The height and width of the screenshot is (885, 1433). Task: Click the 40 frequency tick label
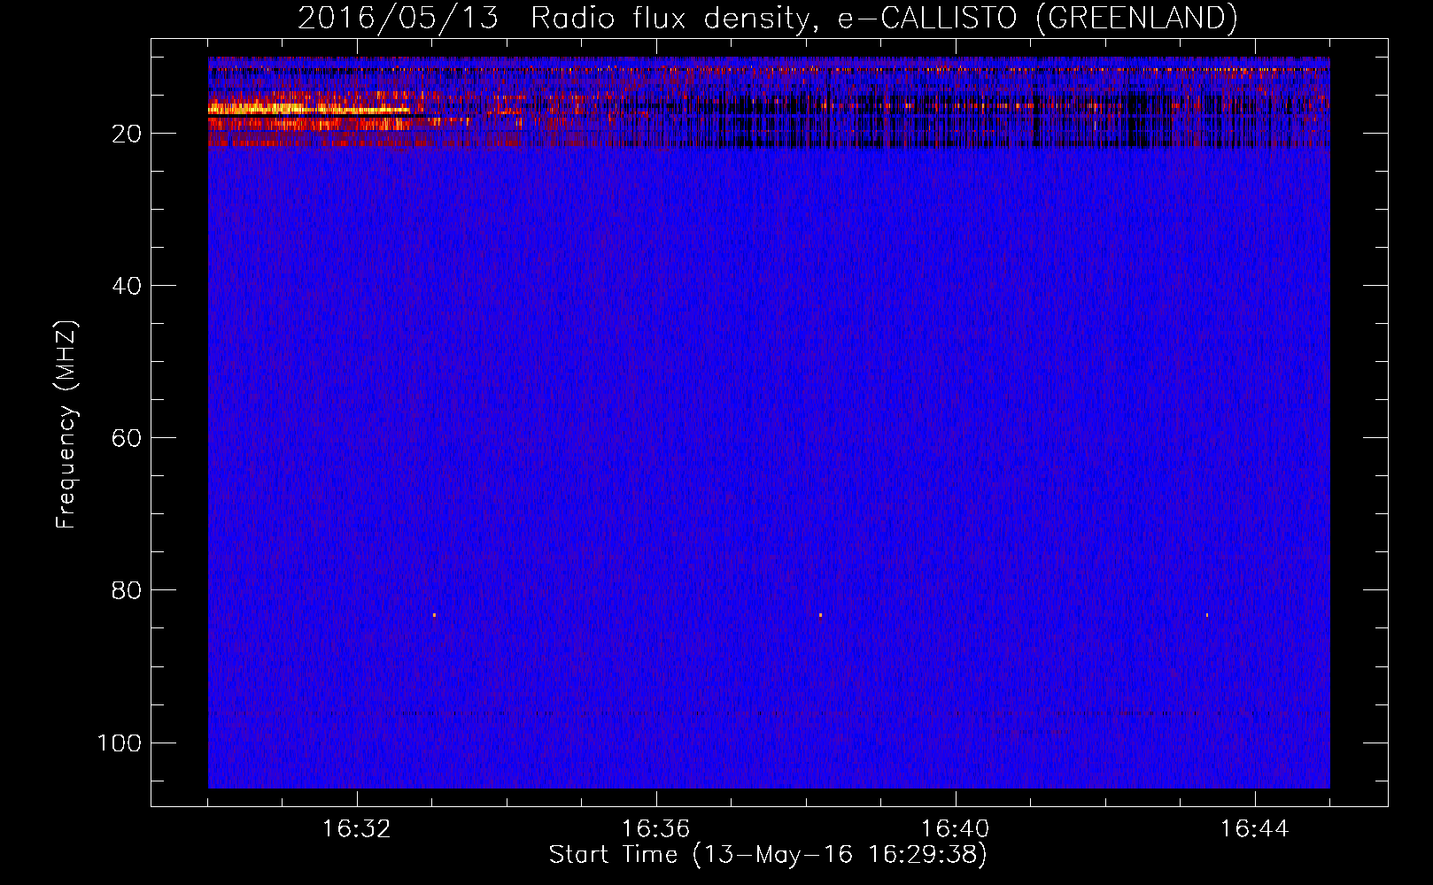tap(127, 286)
